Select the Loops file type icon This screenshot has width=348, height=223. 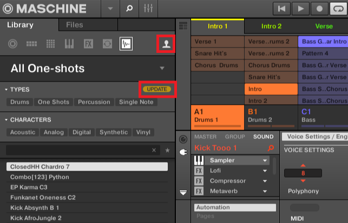tap(107, 44)
